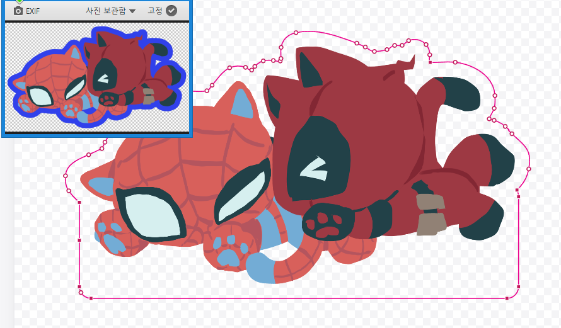
Task: Toggle the 고정 pin checkmark
Action: (x=171, y=11)
